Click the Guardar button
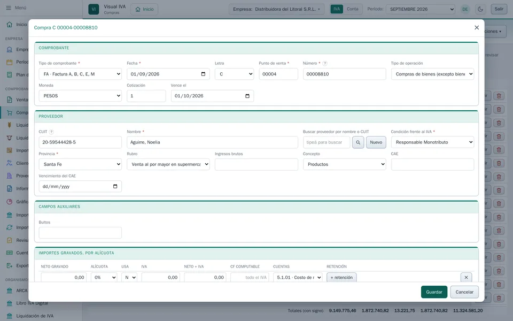This screenshot has height=321, width=513. pos(434,292)
